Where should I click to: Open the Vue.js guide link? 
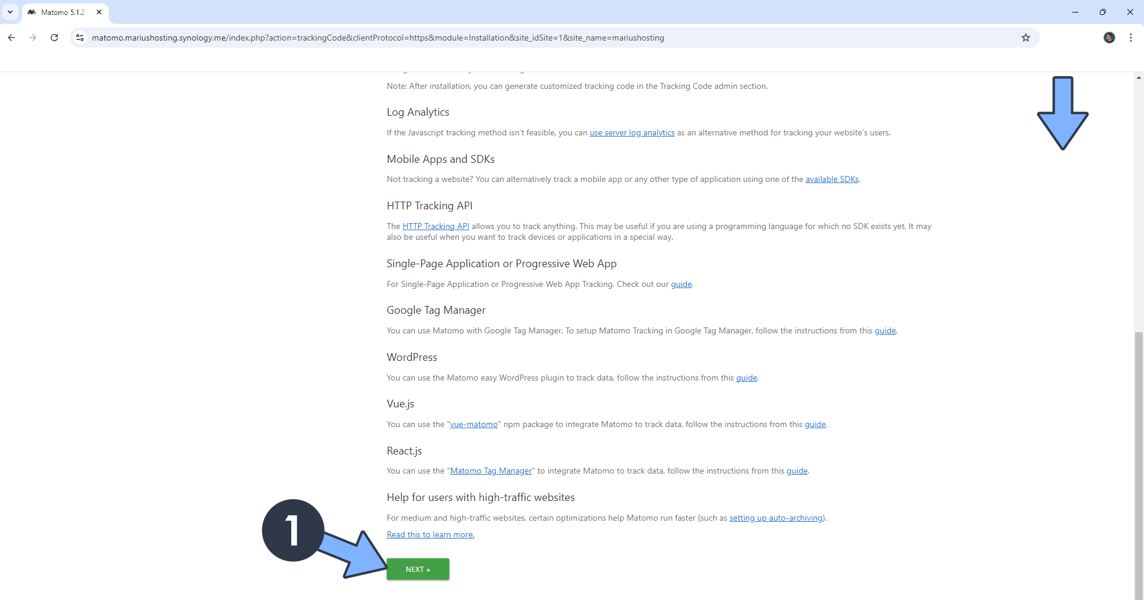[x=815, y=425]
